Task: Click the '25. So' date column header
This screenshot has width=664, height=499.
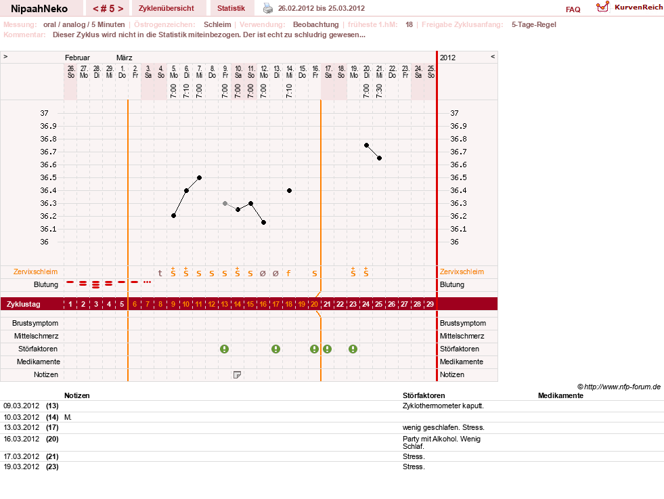Action: point(431,72)
